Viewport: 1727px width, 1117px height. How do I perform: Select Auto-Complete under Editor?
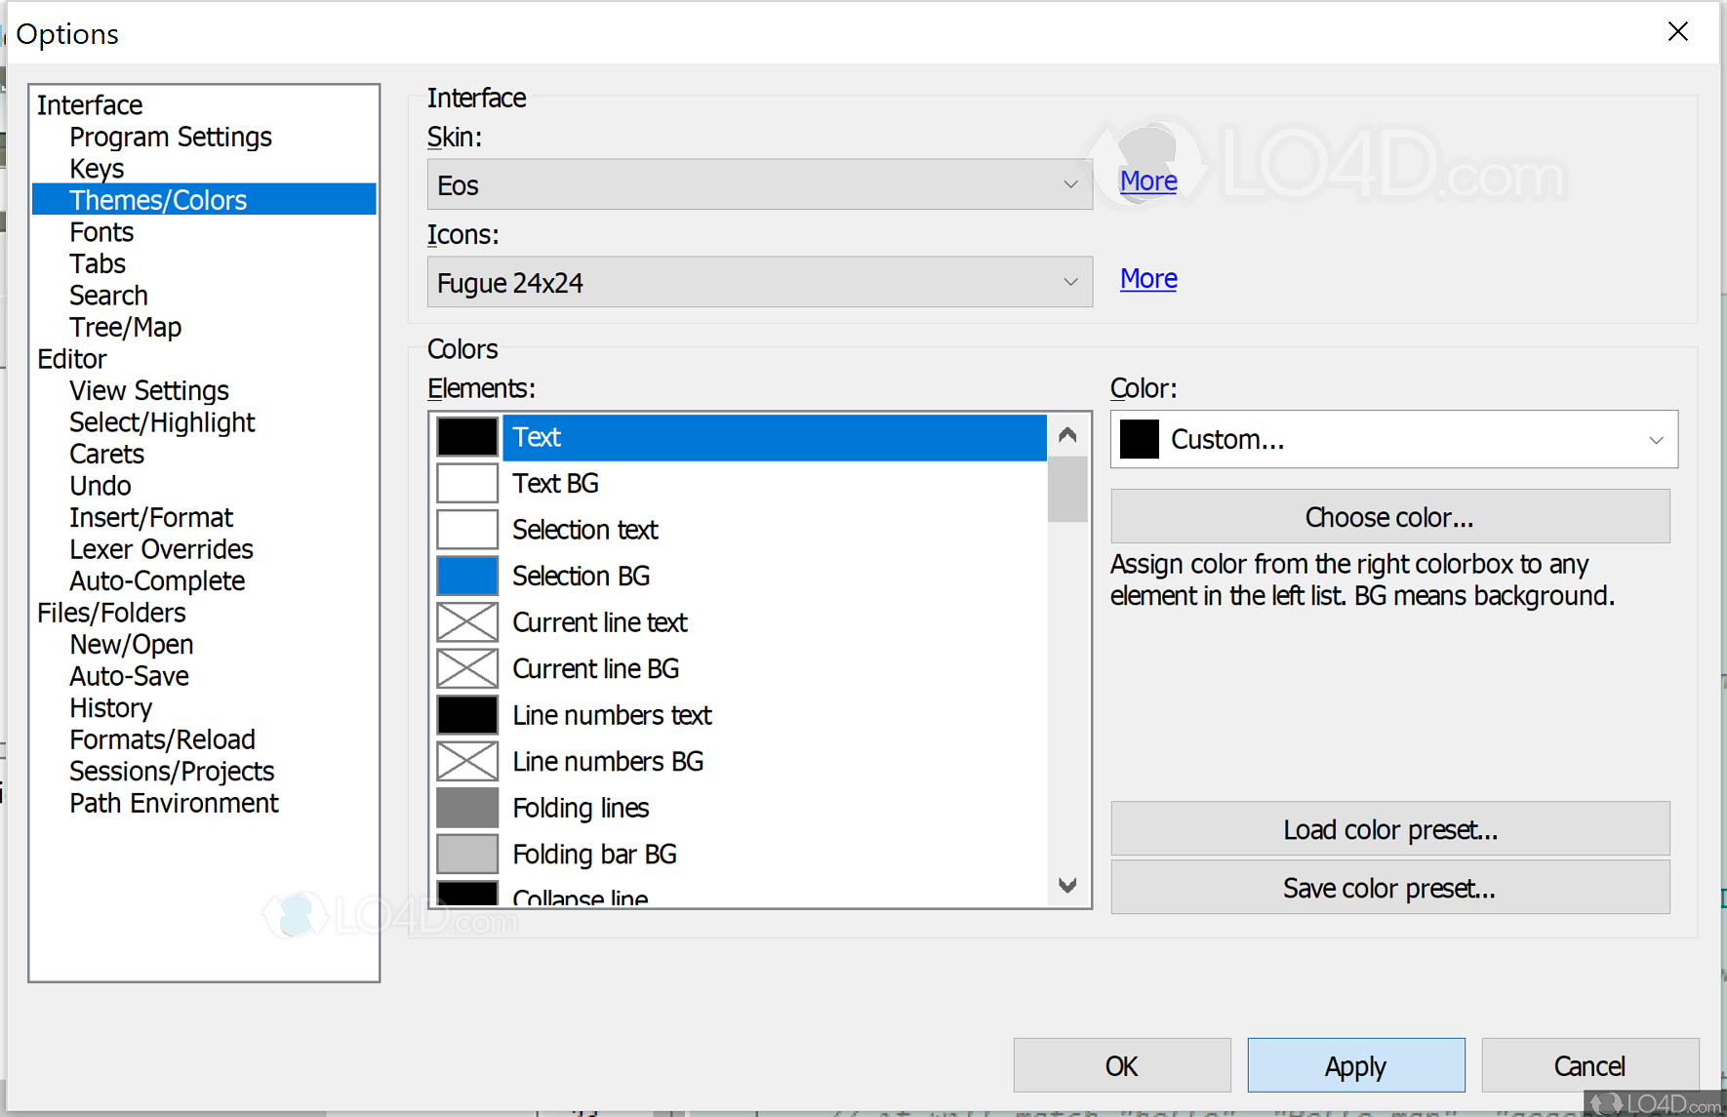click(157, 581)
